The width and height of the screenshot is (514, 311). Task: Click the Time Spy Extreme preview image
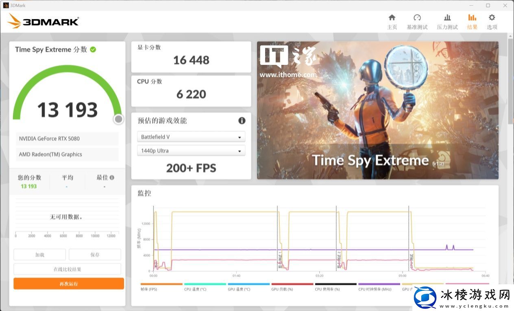point(377,110)
